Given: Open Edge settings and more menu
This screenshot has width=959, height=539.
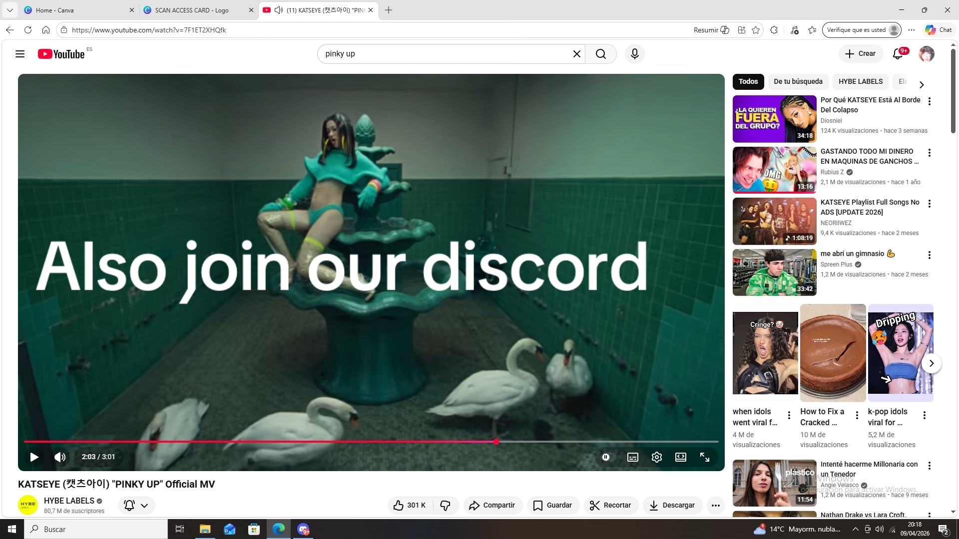Looking at the screenshot, I should 912,30.
